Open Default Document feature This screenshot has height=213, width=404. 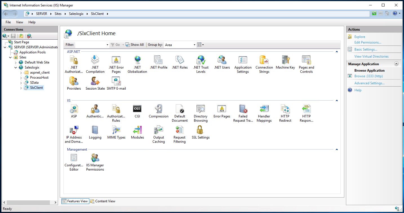tap(179, 113)
